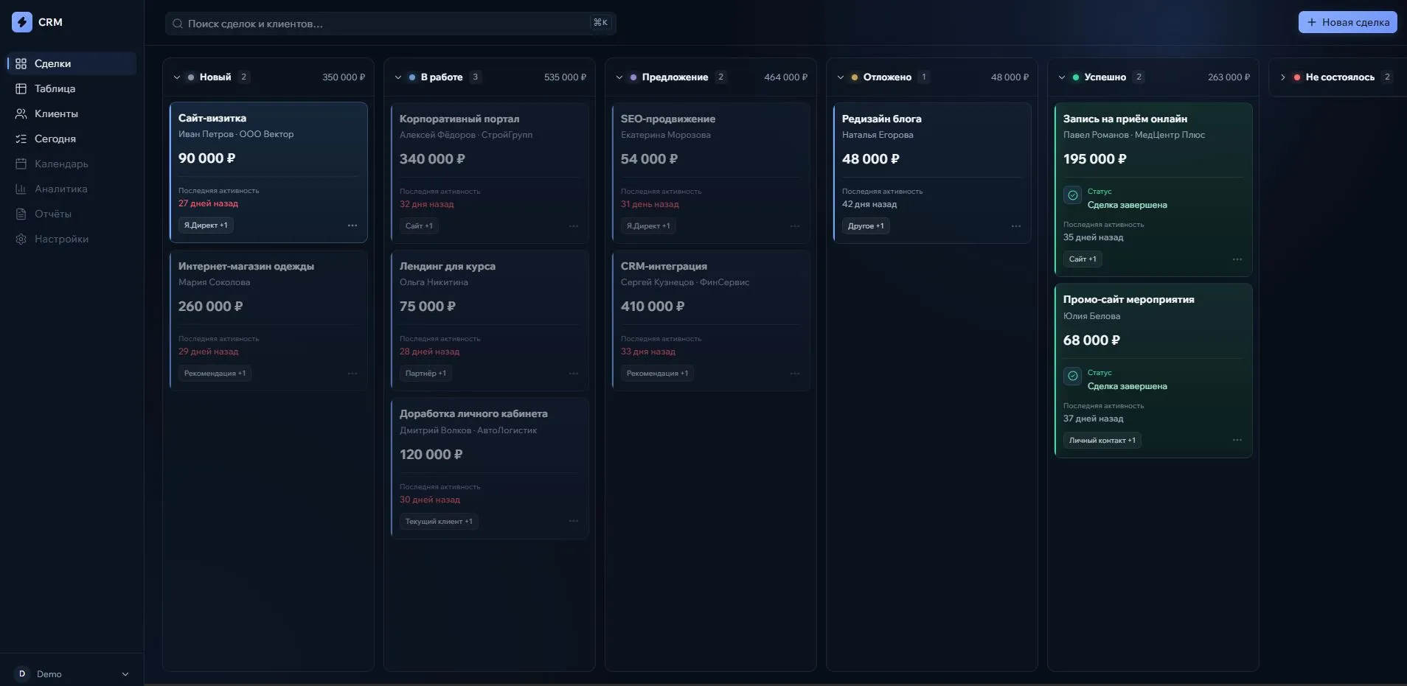Open three-dot menu on Редизайн блога card
Screen dimensions: 1407x686
tap(1016, 226)
